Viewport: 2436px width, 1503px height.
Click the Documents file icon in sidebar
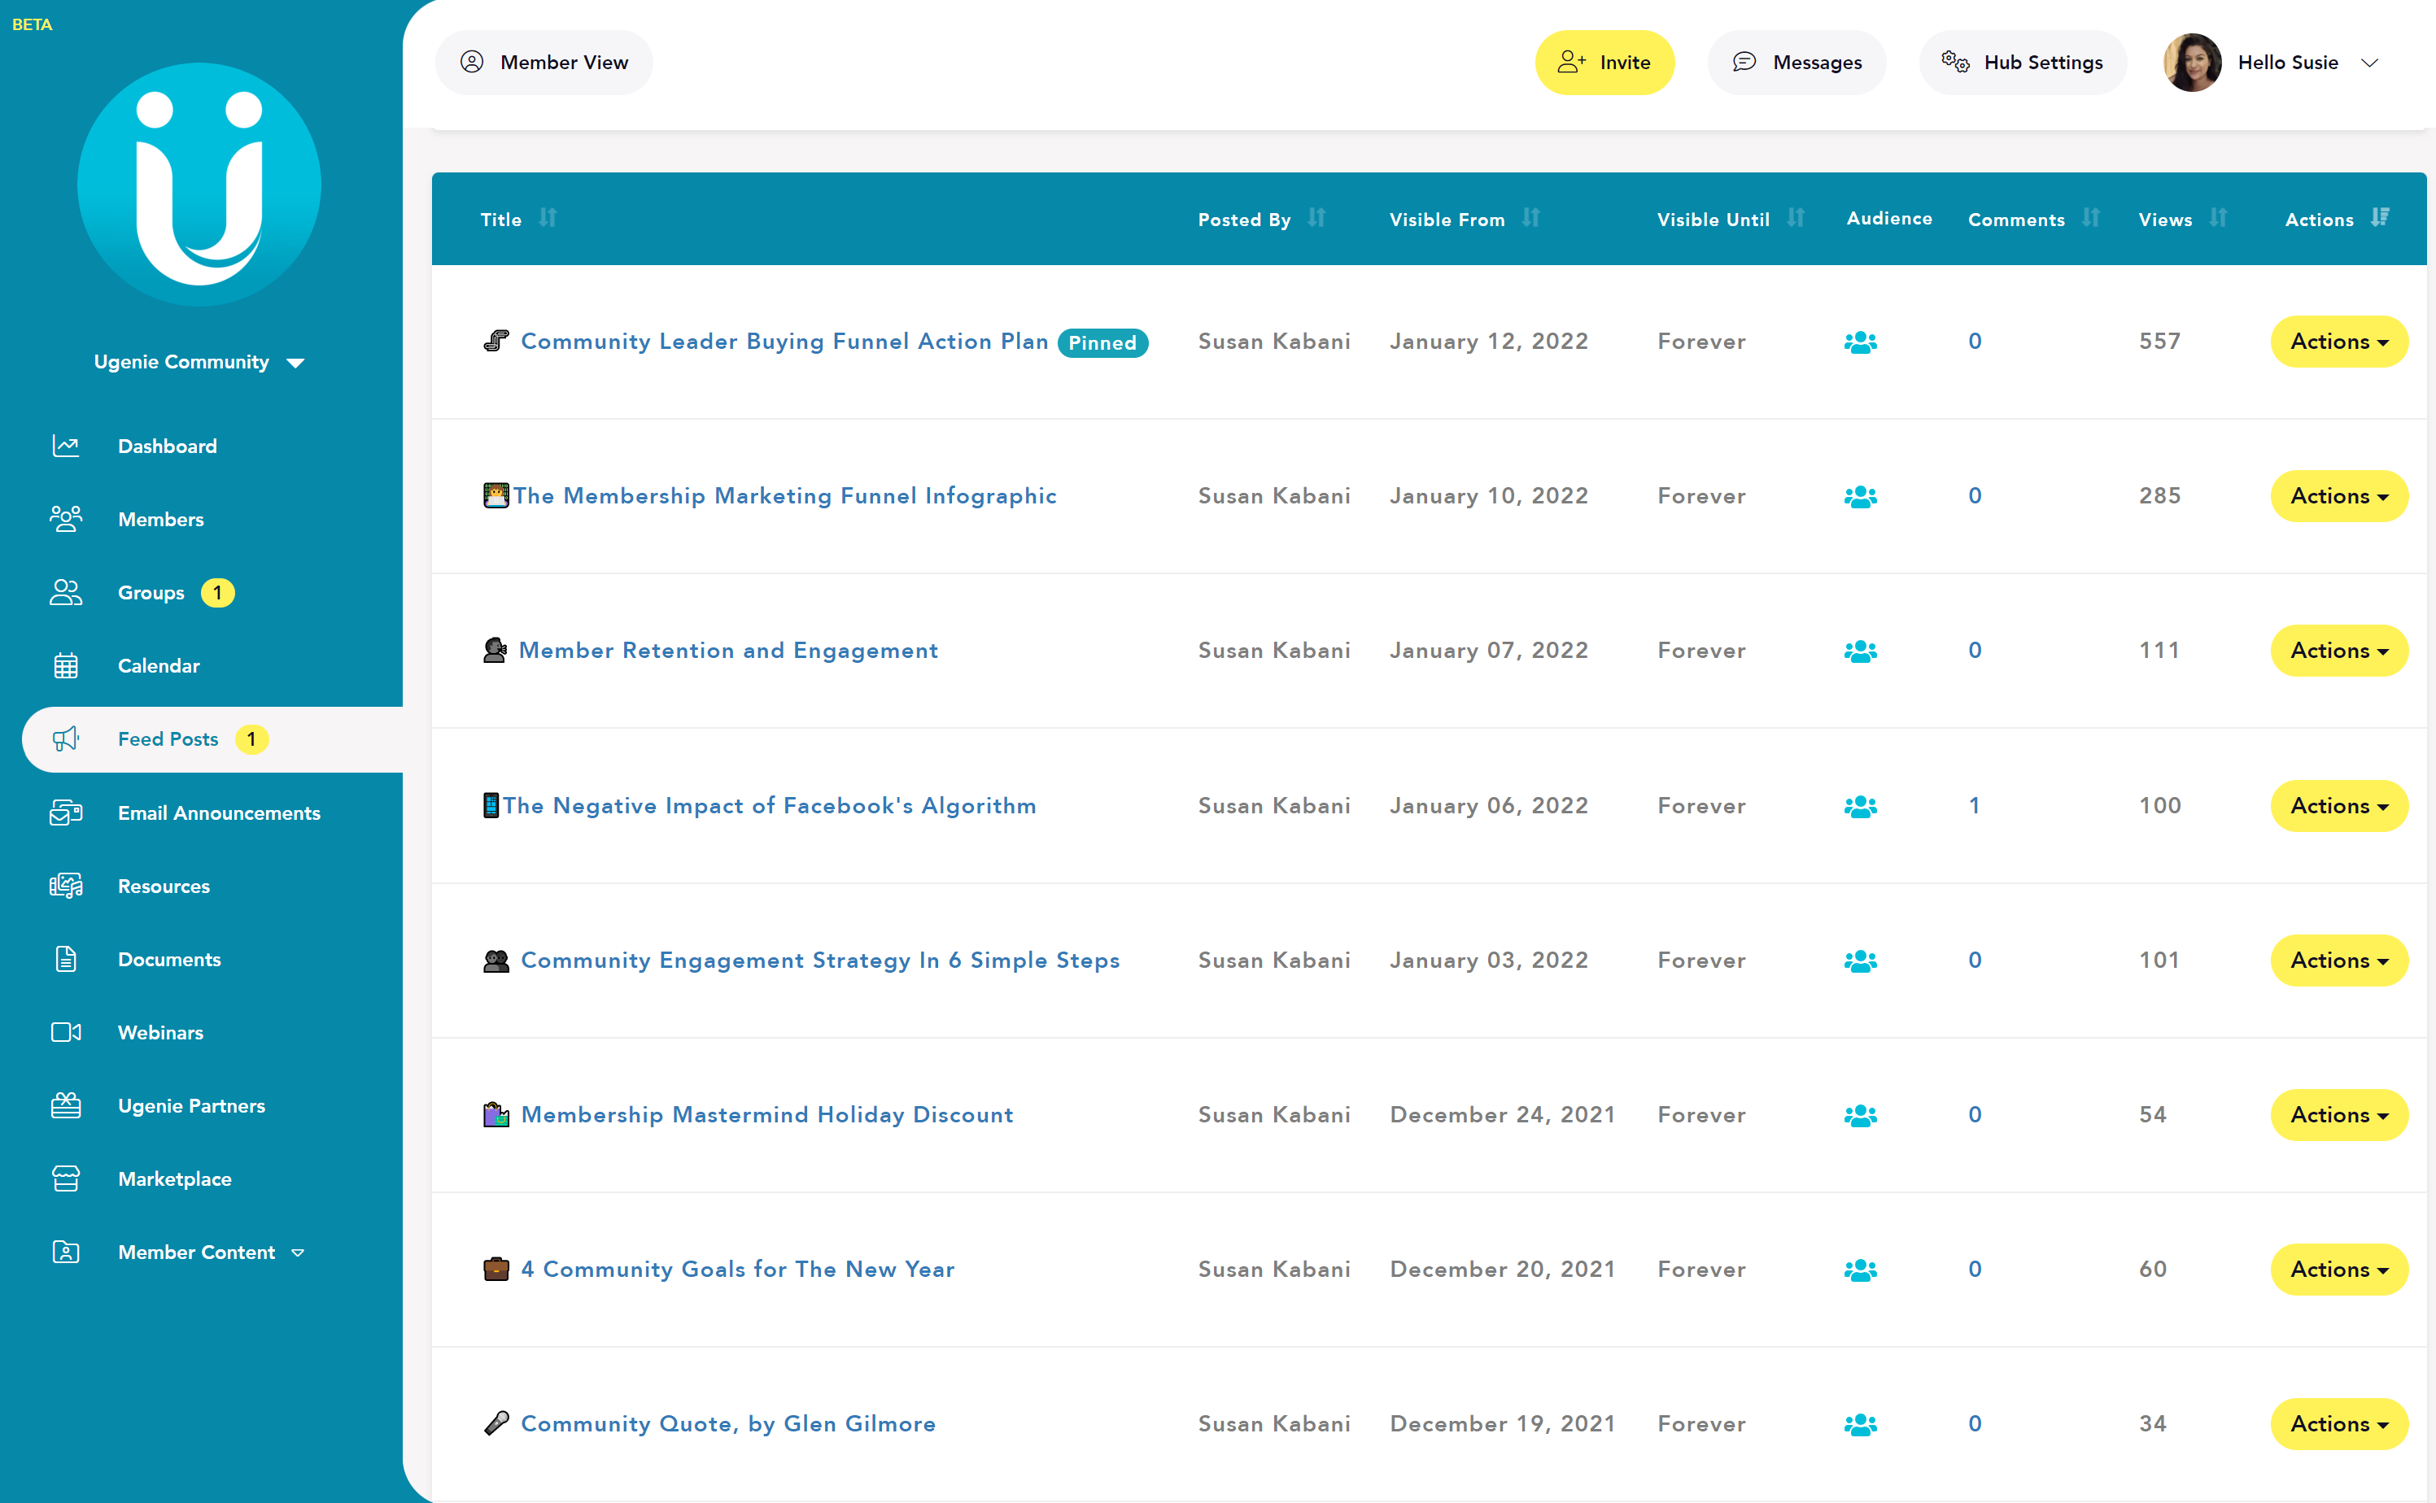coord(66,959)
